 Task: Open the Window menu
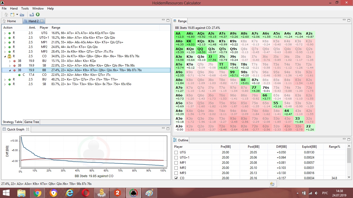point(38,9)
